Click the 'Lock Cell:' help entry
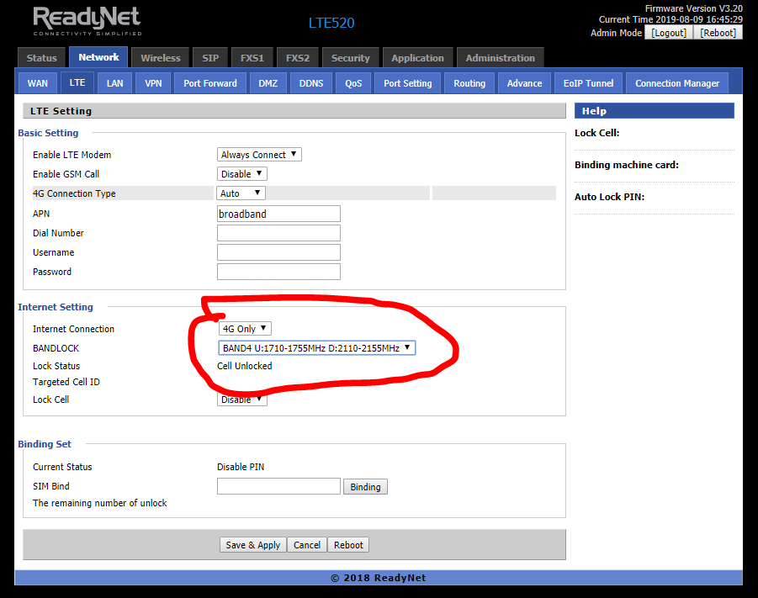The height and width of the screenshot is (598, 758). (597, 133)
